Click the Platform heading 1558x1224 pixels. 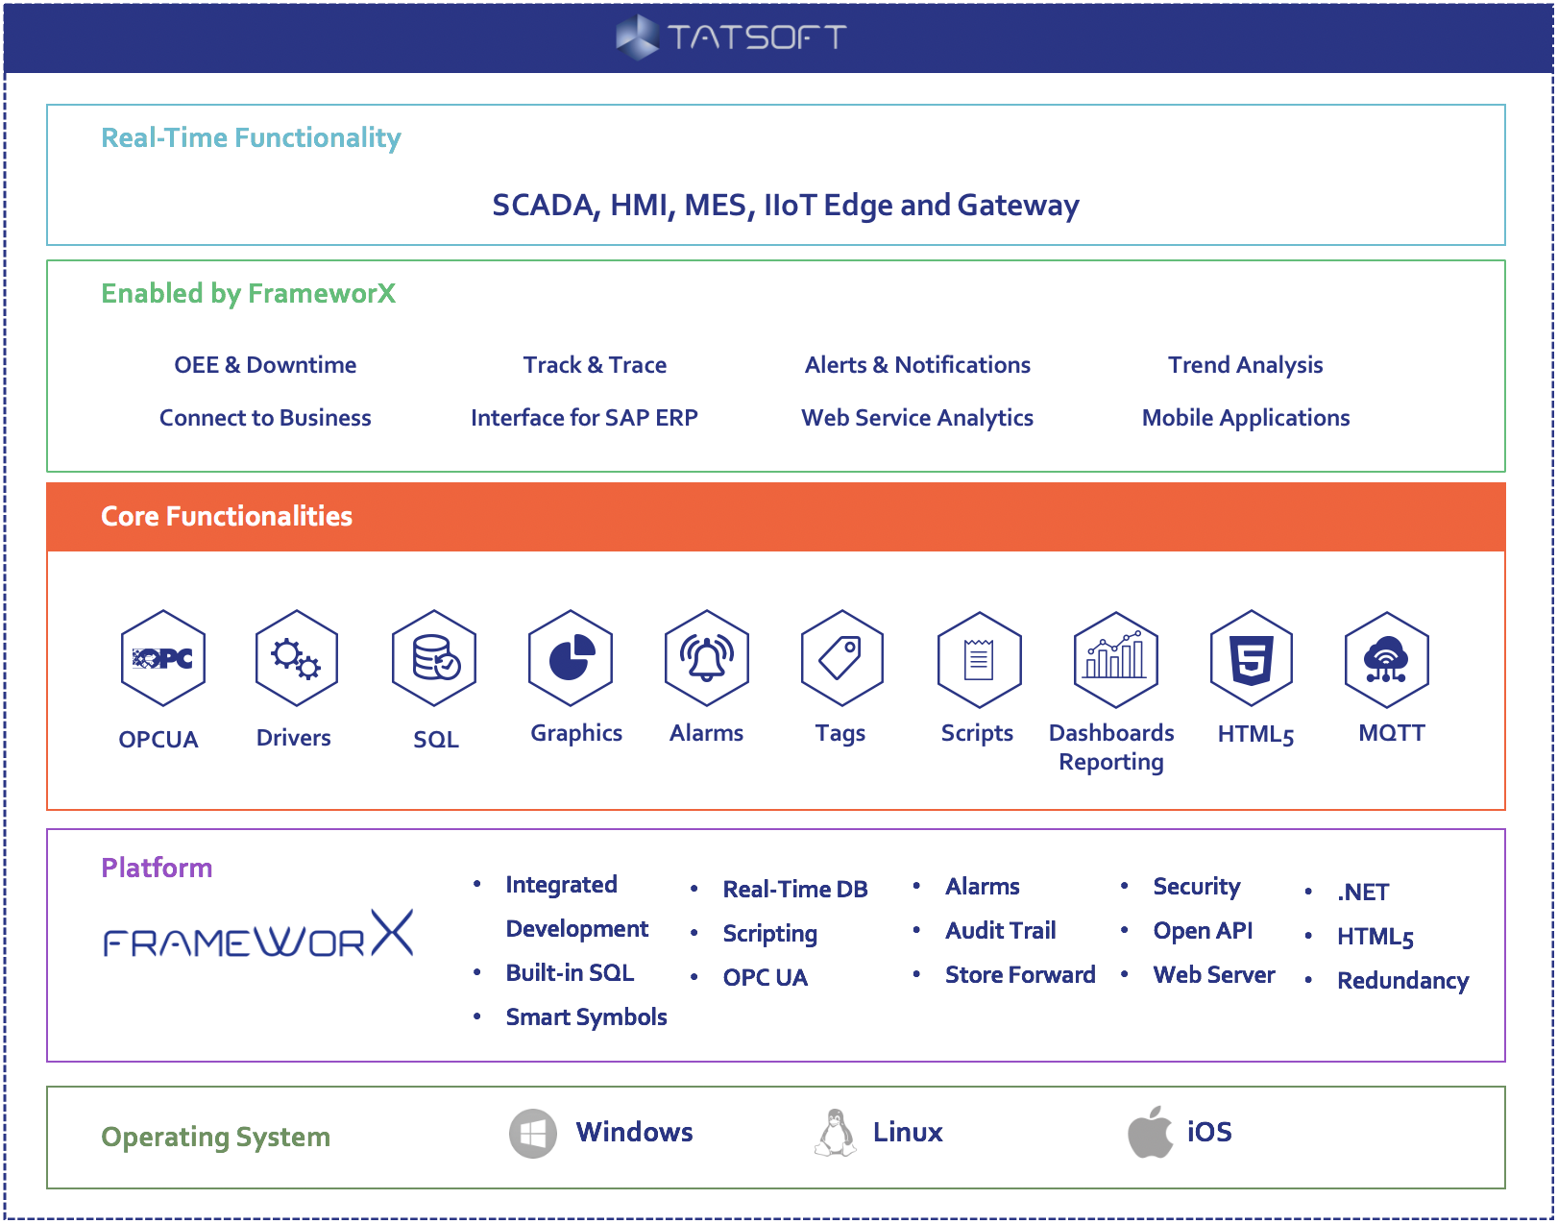pos(157,868)
